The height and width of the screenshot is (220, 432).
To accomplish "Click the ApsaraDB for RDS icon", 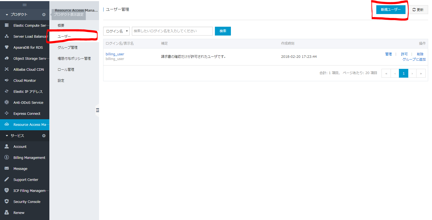I will point(7,47).
